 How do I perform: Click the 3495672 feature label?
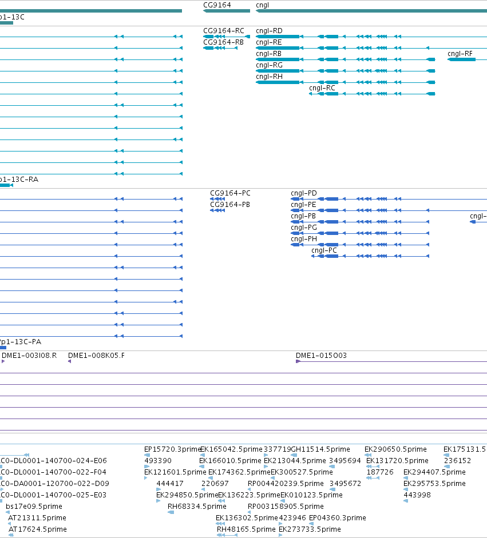pyautogui.click(x=346, y=484)
